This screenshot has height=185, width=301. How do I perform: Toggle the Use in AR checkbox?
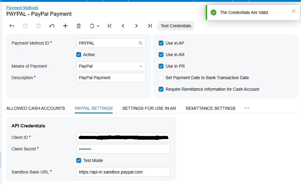point(161,55)
